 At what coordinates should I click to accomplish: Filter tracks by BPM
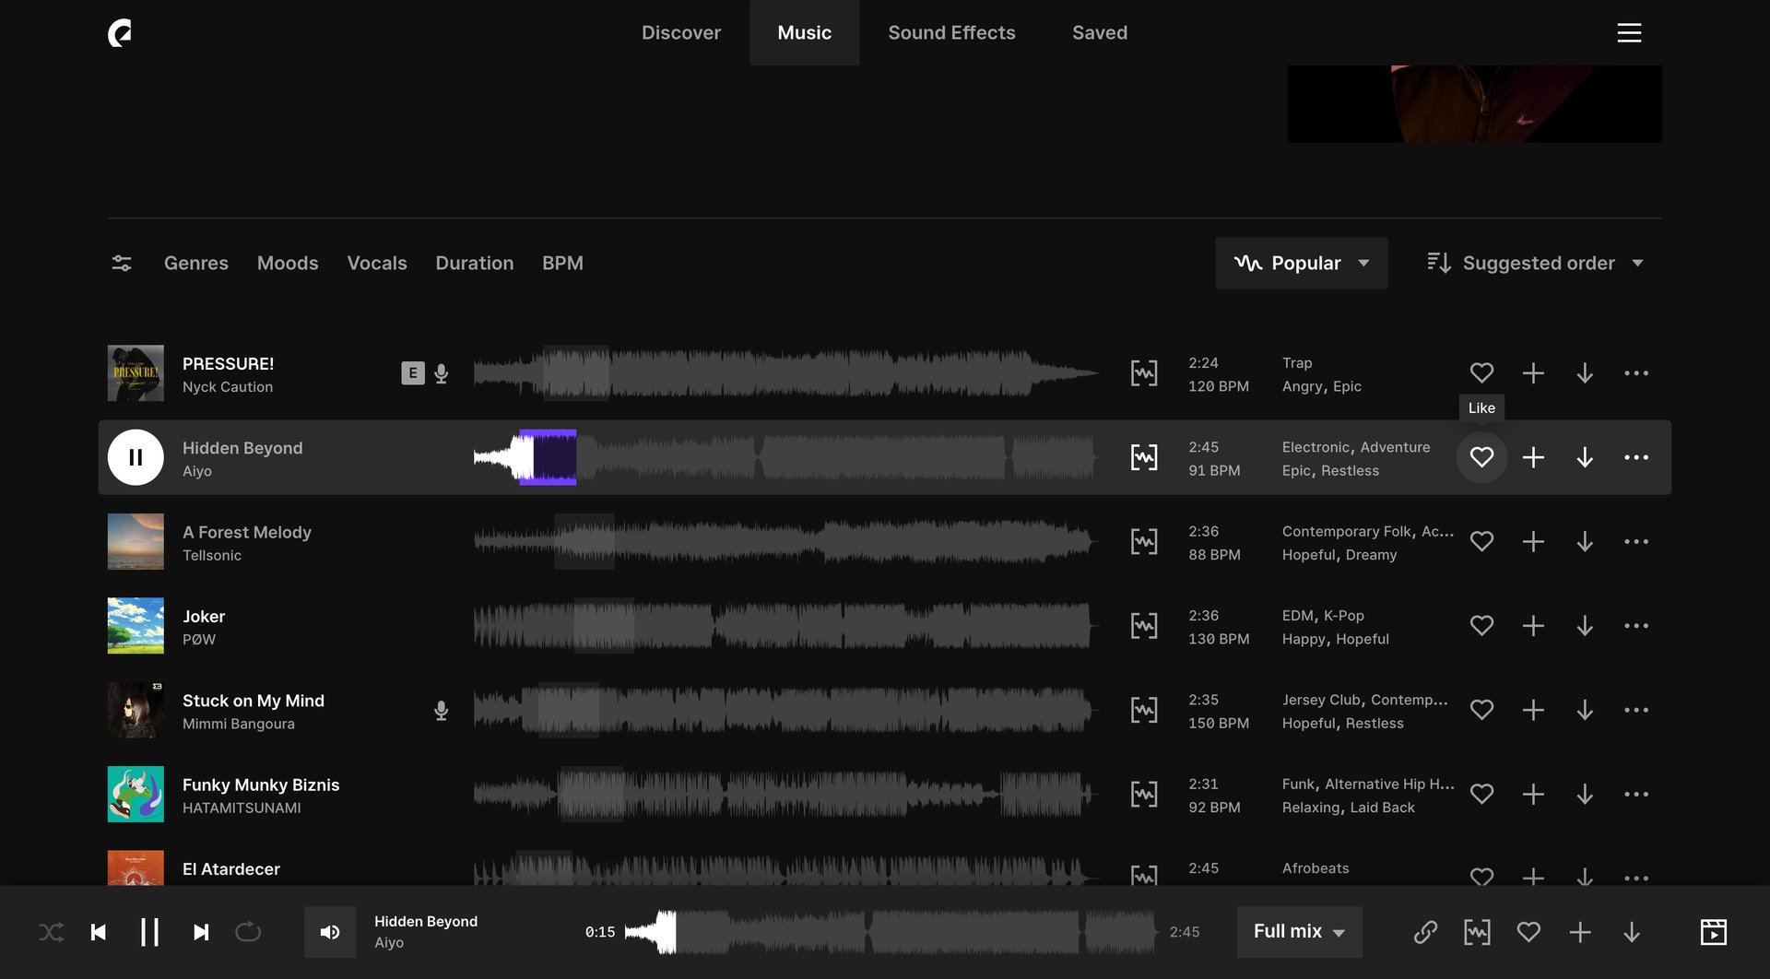pyautogui.click(x=563, y=263)
